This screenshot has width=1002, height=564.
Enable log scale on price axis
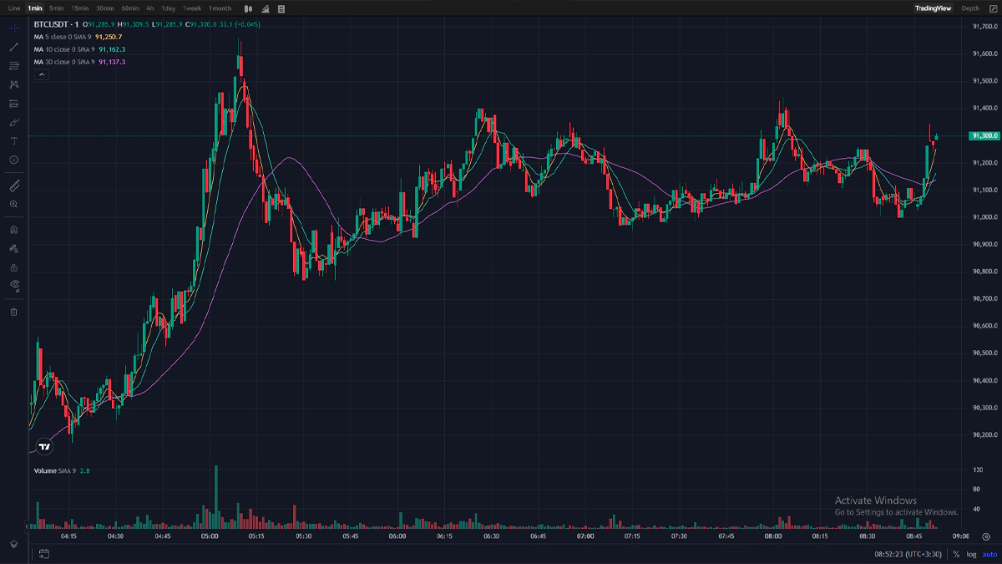click(971, 554)
